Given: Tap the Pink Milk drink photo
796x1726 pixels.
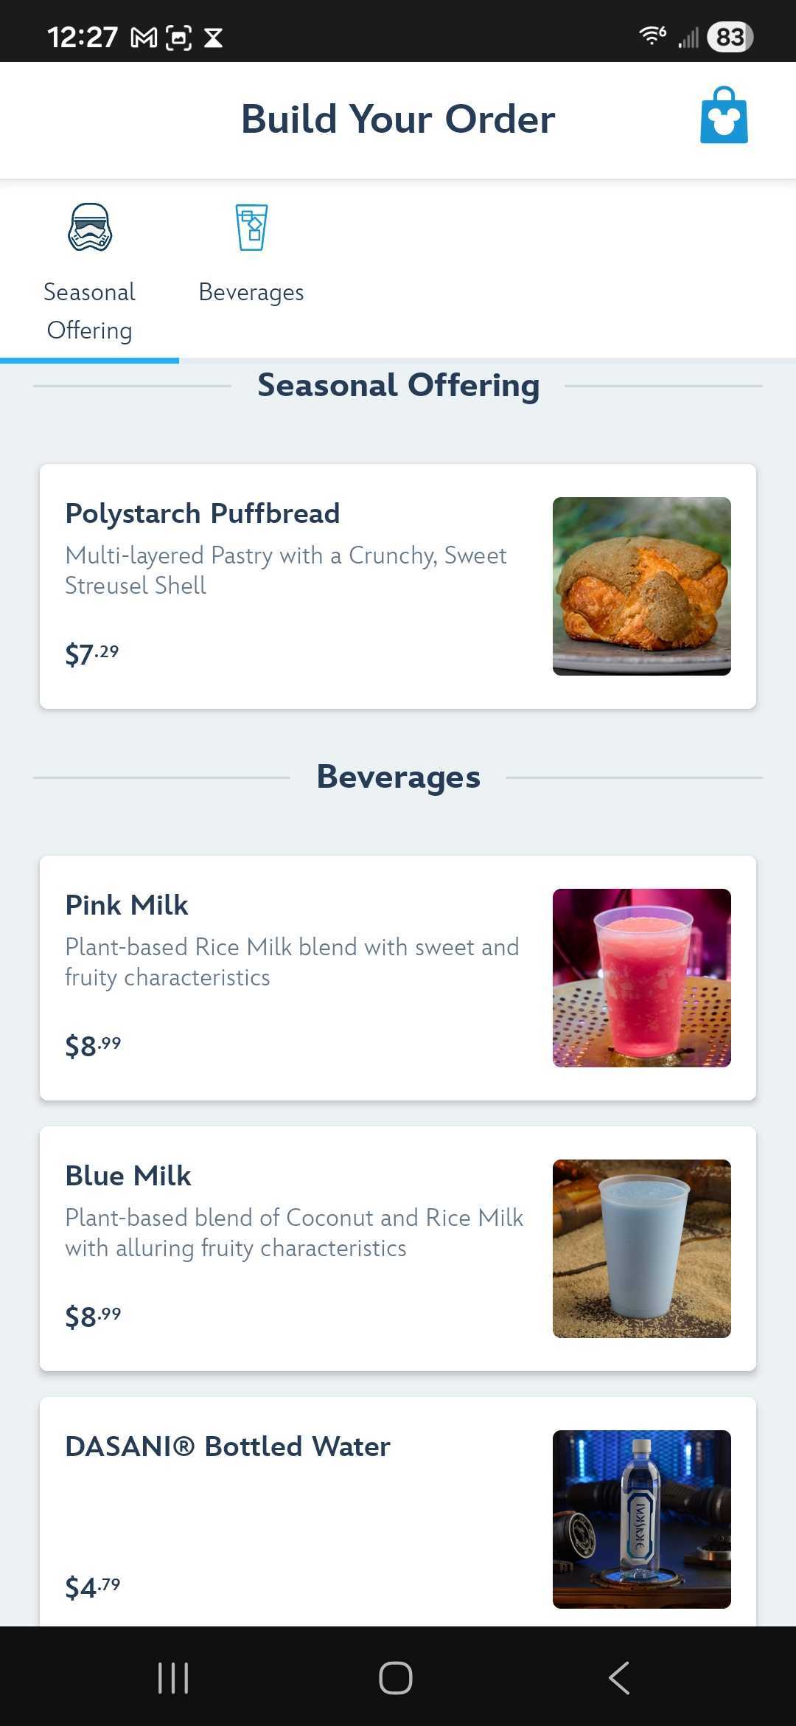Looking at the screenshot, I should point(642,978).
